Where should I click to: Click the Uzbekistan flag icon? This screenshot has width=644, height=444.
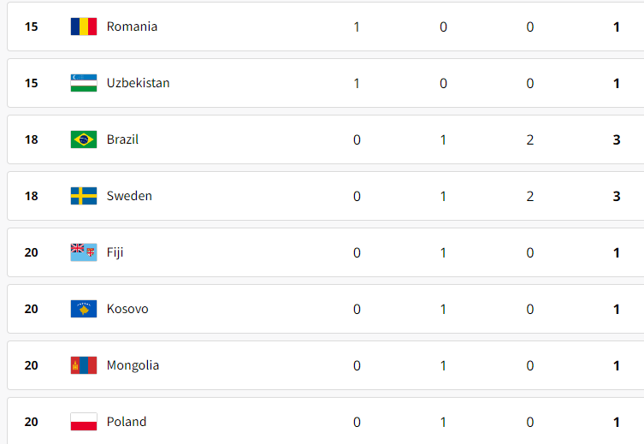84,83
